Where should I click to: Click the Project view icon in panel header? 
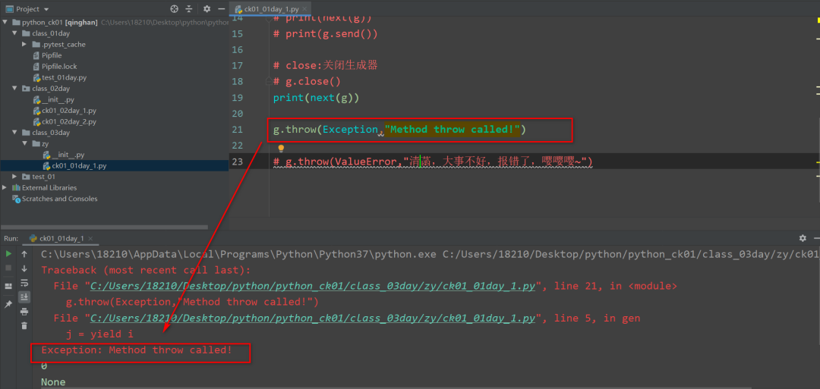click(x=9, y=9)
